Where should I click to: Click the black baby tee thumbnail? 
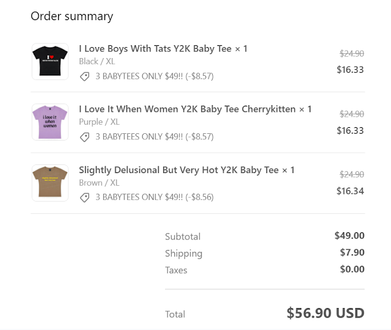pos(50,61)
